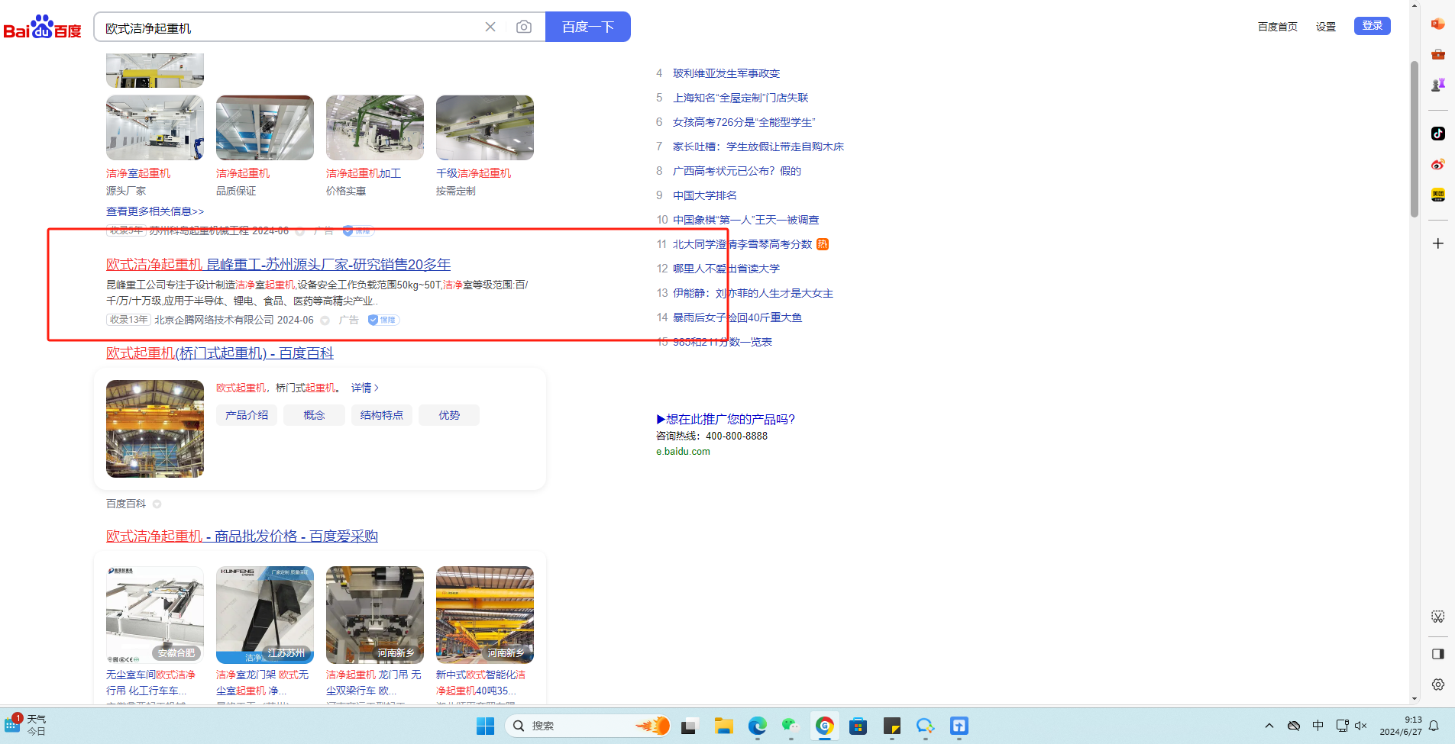
Task: Open the TikTok sidebar icon
Action: click(x=1438, y=134)
